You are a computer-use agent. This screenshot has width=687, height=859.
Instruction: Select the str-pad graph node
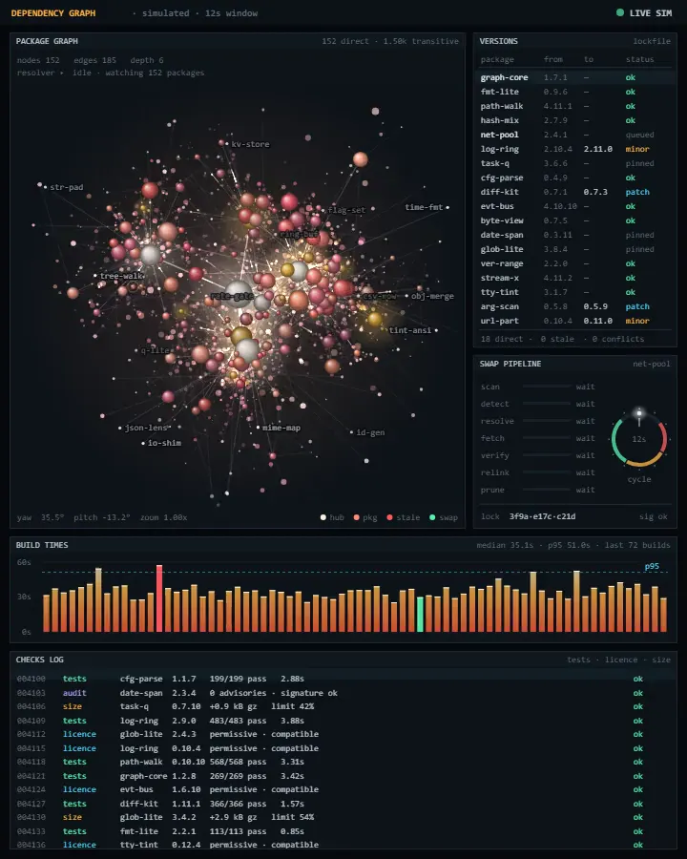point(45,187)
